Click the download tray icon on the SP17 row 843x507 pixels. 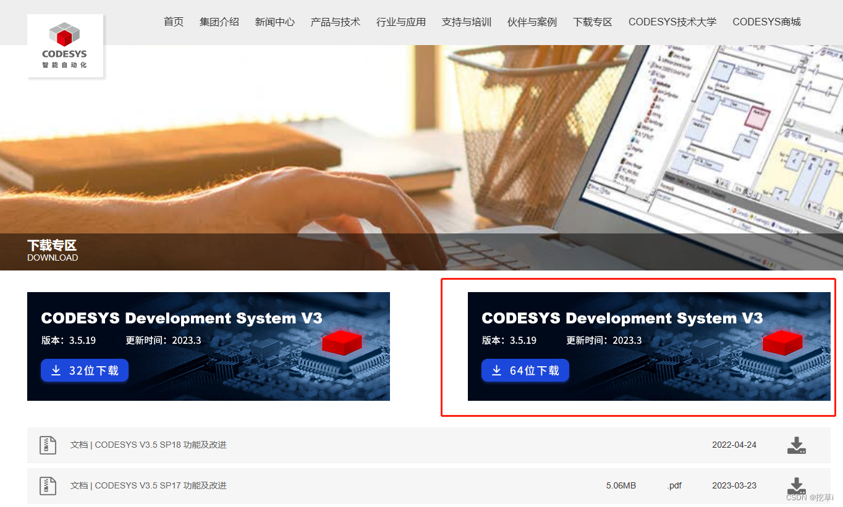tap(797, 485)
